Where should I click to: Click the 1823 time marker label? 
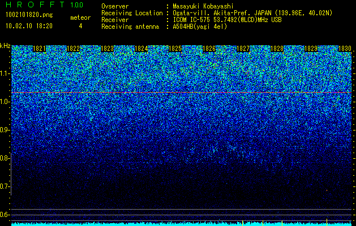[107, 49]
